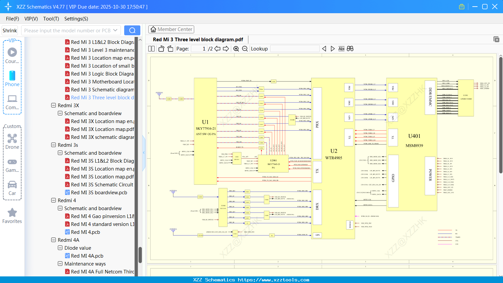The height and width of the screenshot is (283, 503).
Task: Click the Shrink button
Action: 10,30
